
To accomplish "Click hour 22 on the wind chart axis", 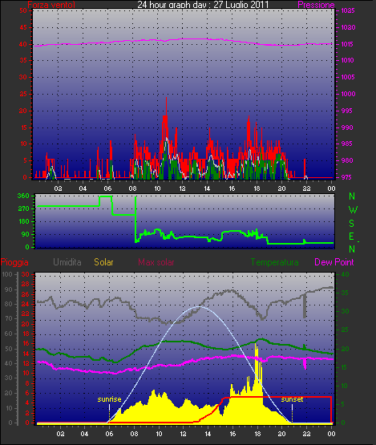I will [x=306, y=188].
